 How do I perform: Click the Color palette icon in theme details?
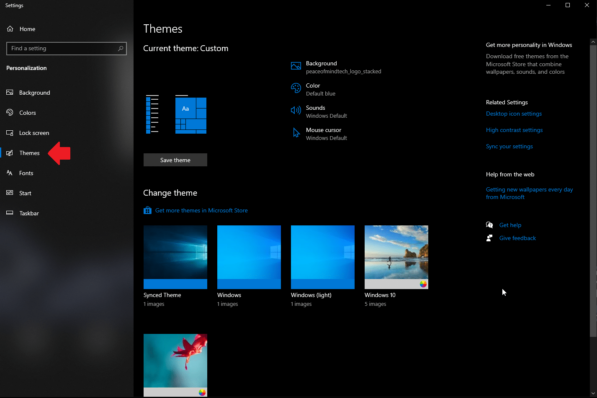tap(296, 88)
